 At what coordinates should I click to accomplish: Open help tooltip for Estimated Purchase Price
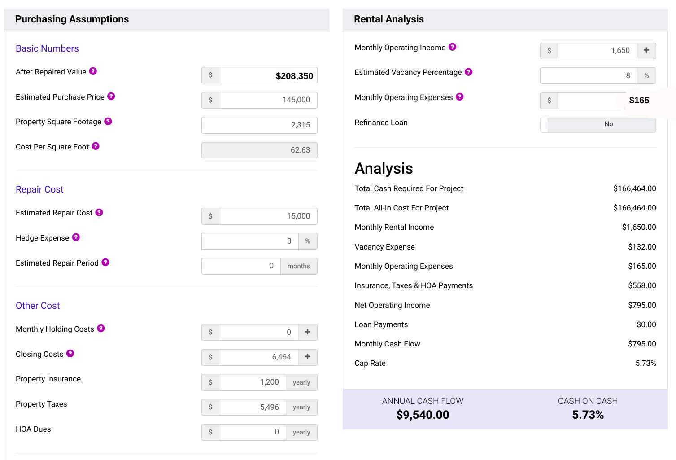[x=111, y=96]
